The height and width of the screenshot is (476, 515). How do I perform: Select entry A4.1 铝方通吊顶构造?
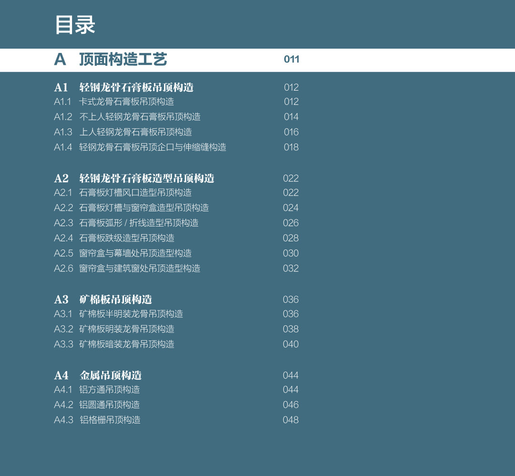(97, 390)
